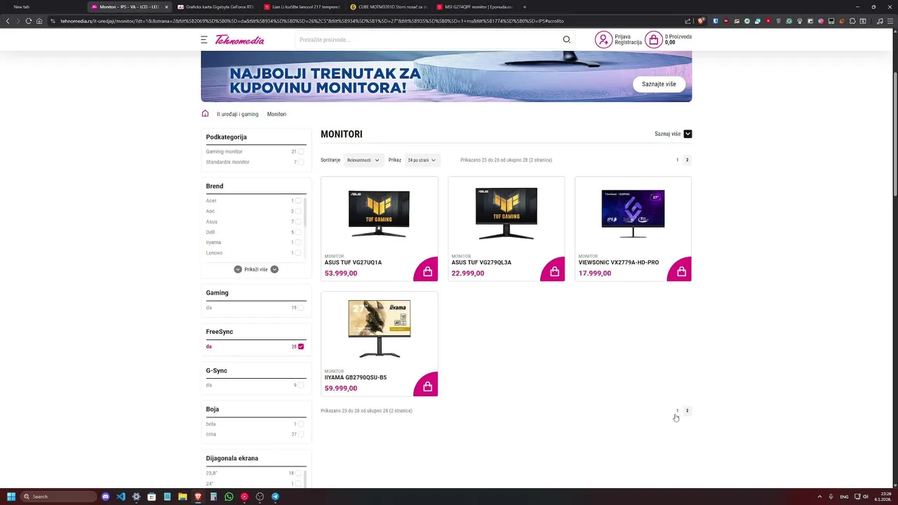Uncheck the FreeSync 'da' checkbox
Screen dimensions: 898x505
pyautogui.click(x=301, y=346)
